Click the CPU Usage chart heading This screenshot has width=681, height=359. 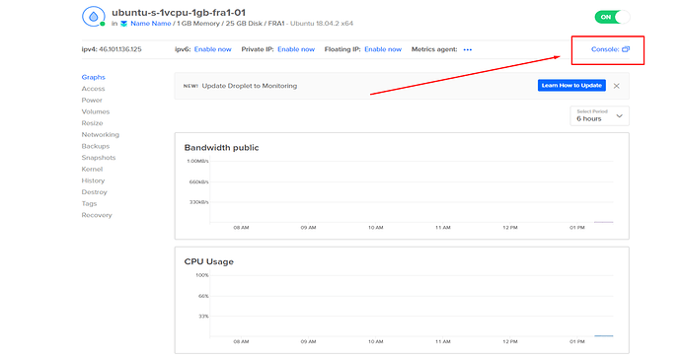coord(209,261)
